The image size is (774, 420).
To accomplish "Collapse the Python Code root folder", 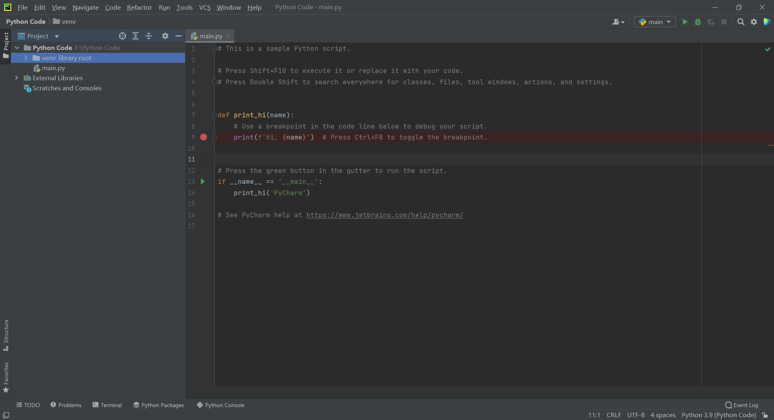I will point(17,48).
